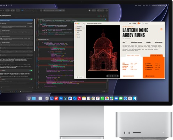The width and height of the screenshot is (173, 140).
Task: Expand the first Read Files step
Action: 16,23
